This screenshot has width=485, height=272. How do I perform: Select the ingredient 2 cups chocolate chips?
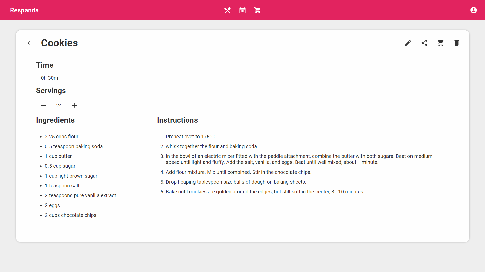[x=71, y=215]
